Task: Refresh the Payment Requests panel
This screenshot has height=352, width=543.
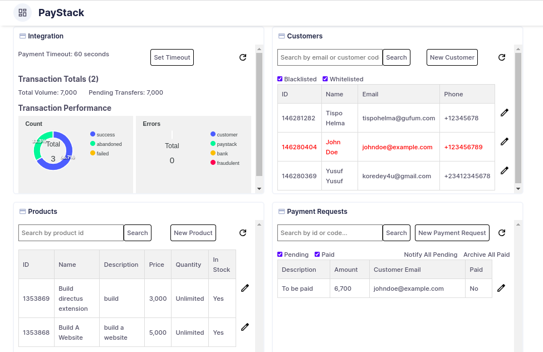Action: click(x=502, y=233)
